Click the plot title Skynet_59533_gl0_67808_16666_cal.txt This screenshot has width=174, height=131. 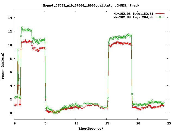(91, 5)
